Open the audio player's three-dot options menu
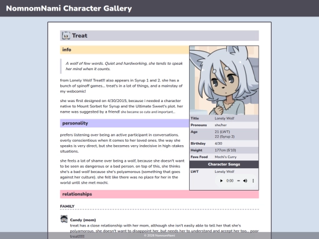Image resolution: width=319 pixels, height=239 pixels. click(253, 181)
